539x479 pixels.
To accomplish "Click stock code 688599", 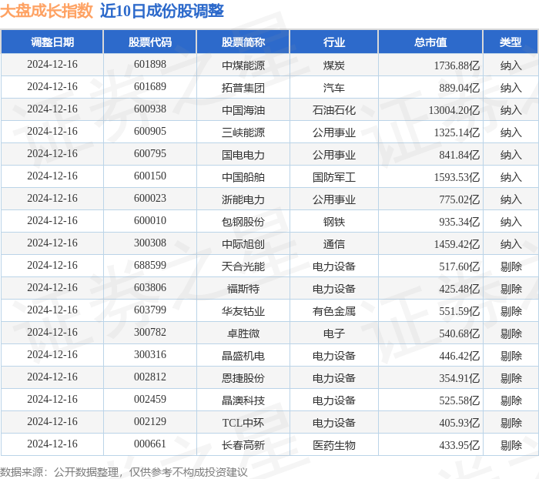I will pyautogui.click(x=150, y=266).
